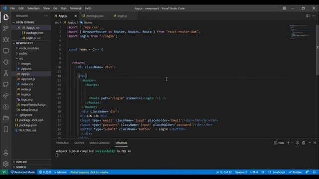Click Ln 12, Col 12 cursor position

coord(224,172)
